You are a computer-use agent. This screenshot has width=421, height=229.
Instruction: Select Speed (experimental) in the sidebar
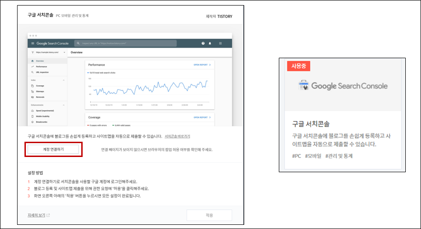45,111
